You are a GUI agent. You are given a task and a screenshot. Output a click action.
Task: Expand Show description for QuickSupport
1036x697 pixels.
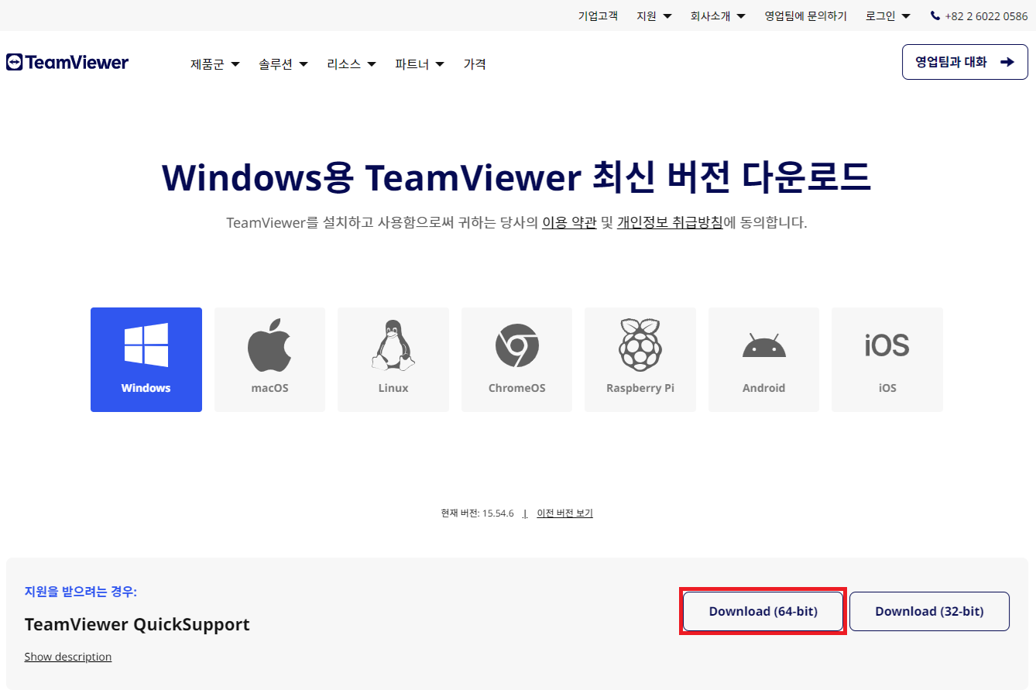pyautogui.click(x=68, y=657)
